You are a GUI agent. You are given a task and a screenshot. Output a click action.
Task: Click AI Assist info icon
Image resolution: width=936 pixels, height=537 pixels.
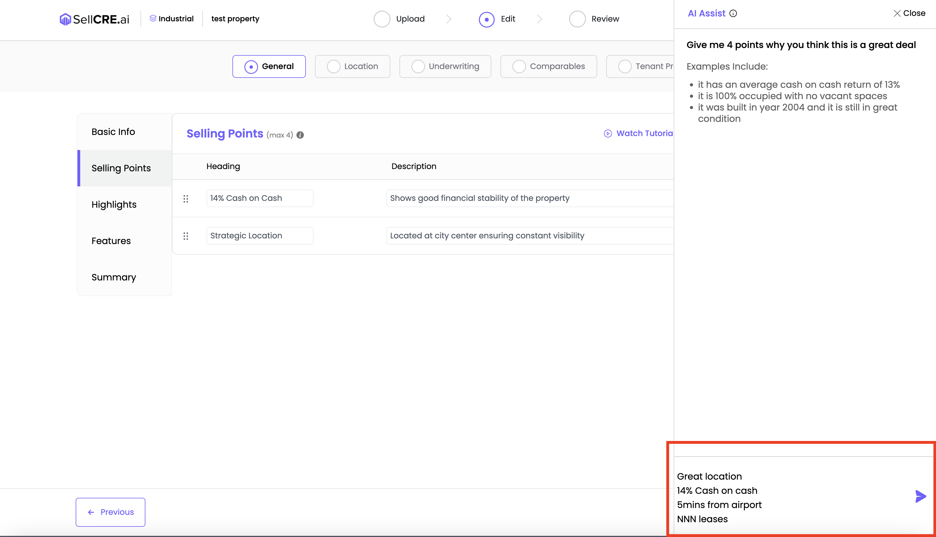point(733,14)
